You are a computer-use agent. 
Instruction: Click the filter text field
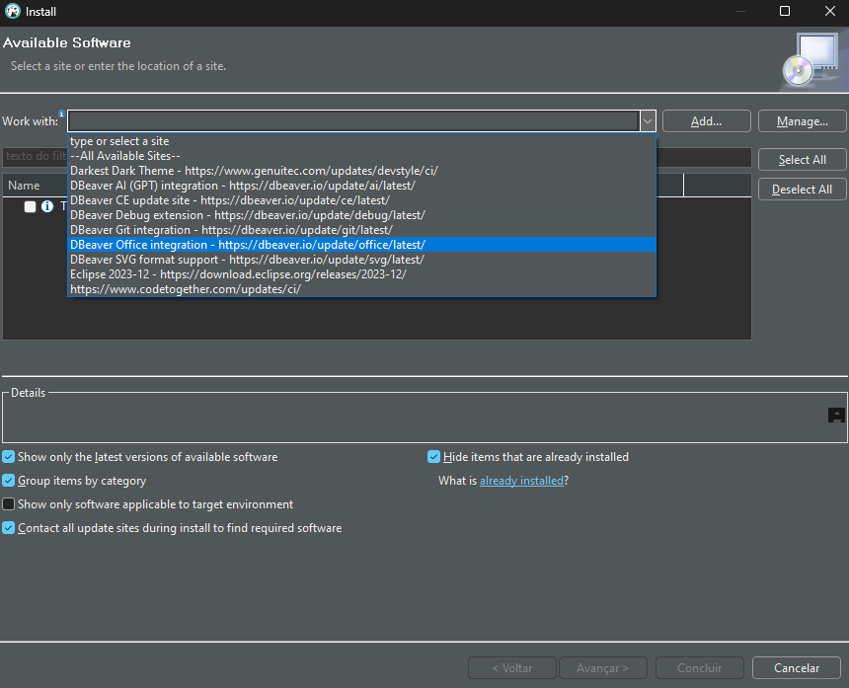36,156
